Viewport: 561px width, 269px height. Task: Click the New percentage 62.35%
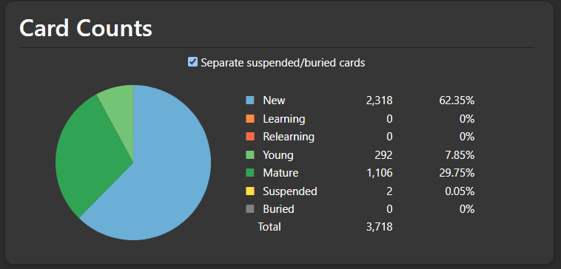tap(457, 101)
